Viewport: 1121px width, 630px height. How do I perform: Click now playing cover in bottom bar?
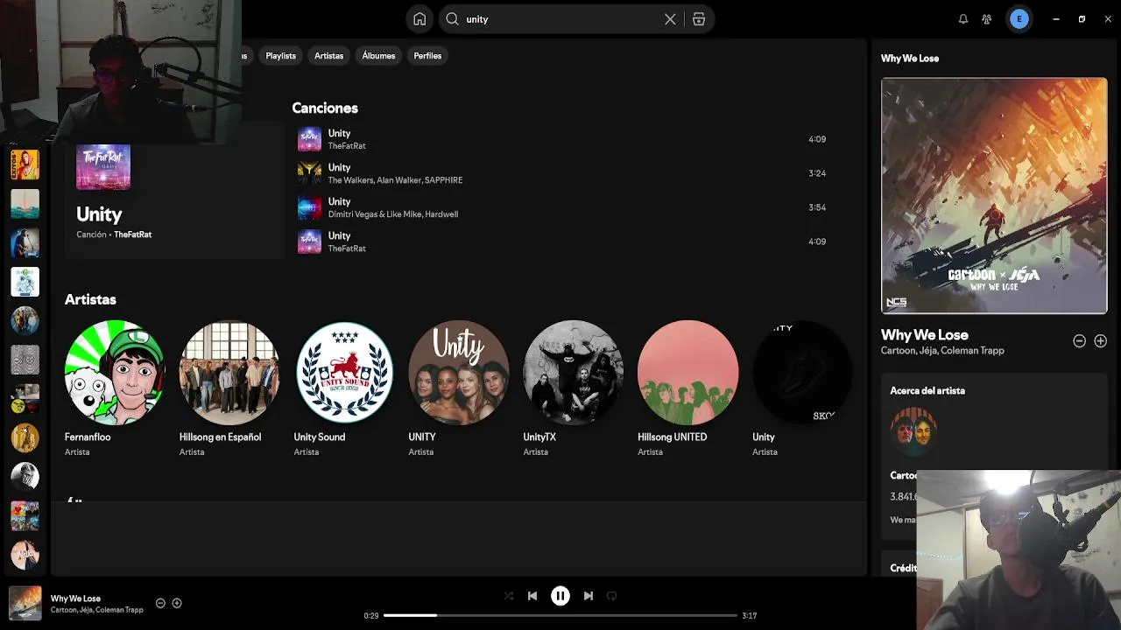pos(25,603)
